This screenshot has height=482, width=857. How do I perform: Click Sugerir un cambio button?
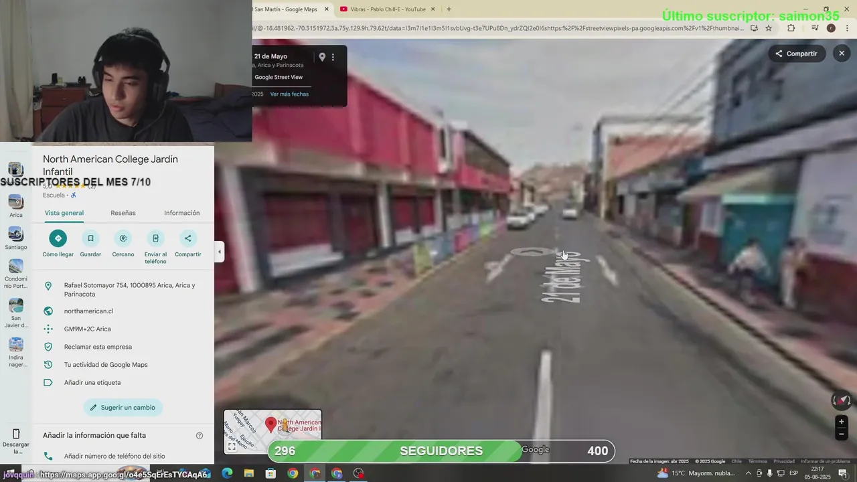point(123,408)
